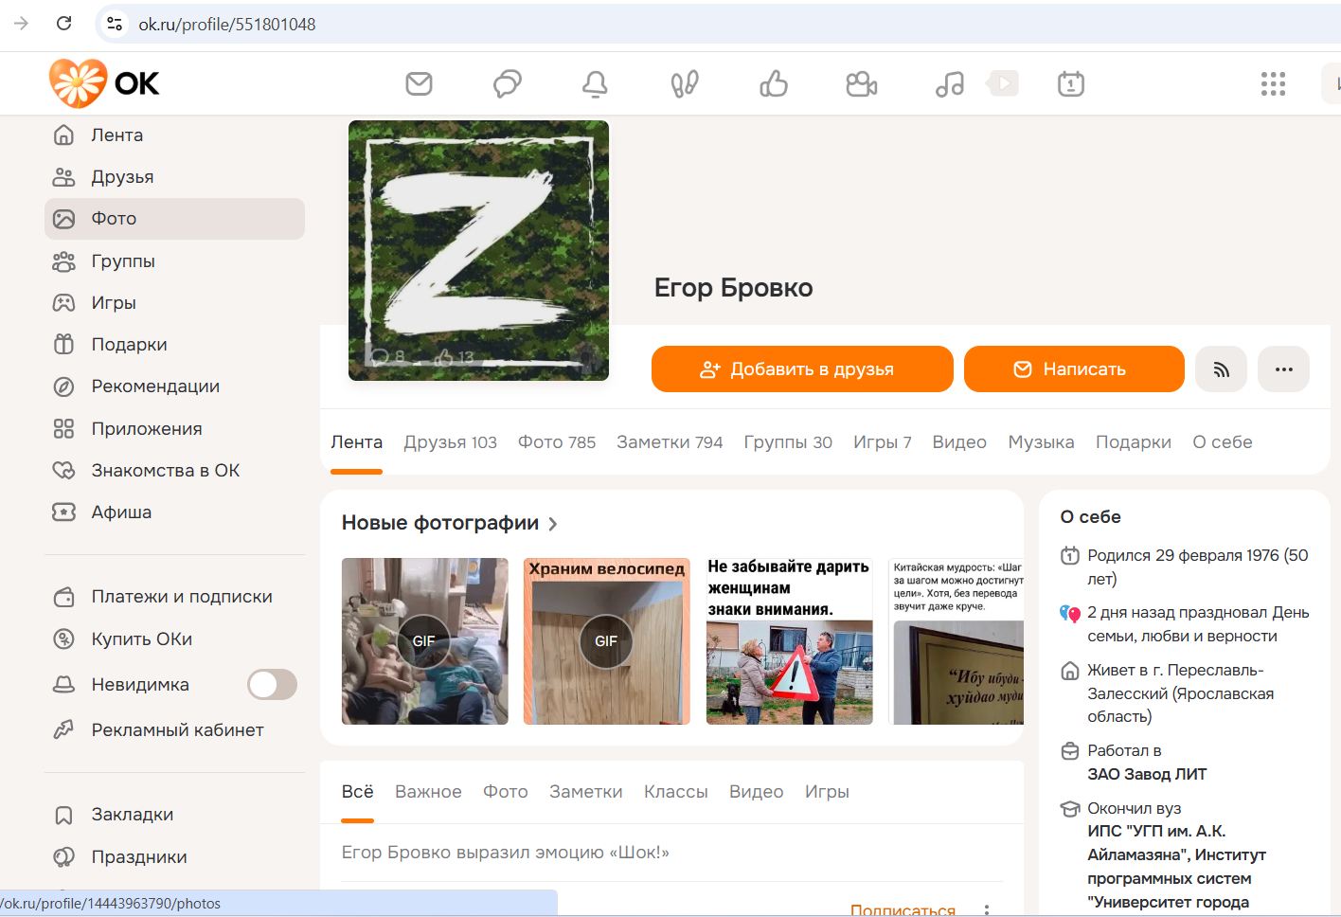Click the Написать button
This screenshot has width=1341, height=917.
pyautogui.click(x=1074, y=369)
